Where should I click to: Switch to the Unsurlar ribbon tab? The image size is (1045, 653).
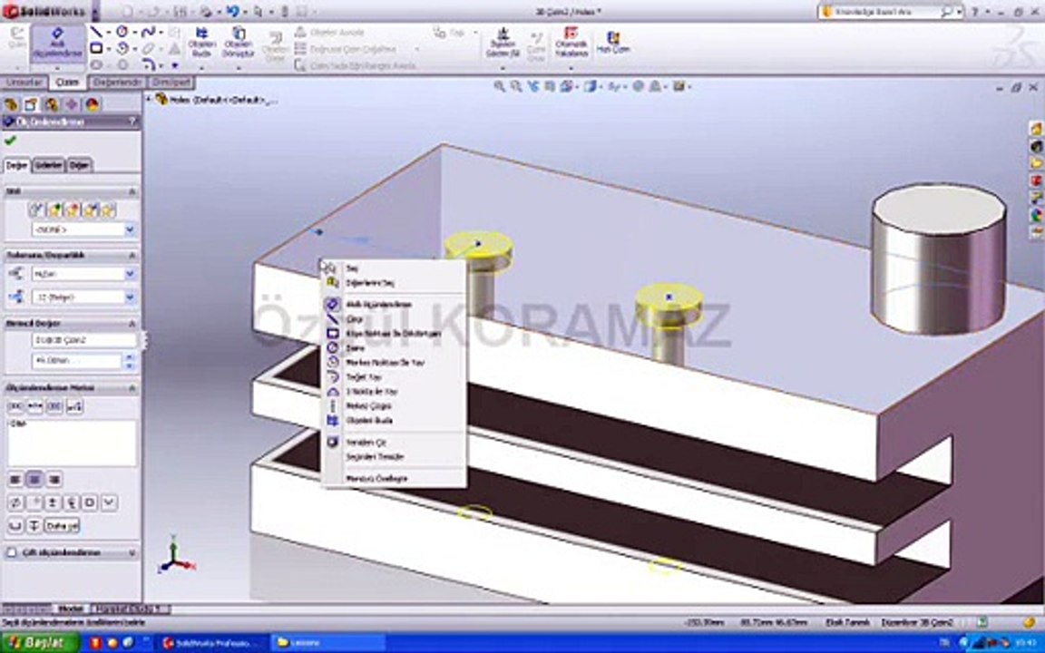pyautogui.click(x=24, y=82)
